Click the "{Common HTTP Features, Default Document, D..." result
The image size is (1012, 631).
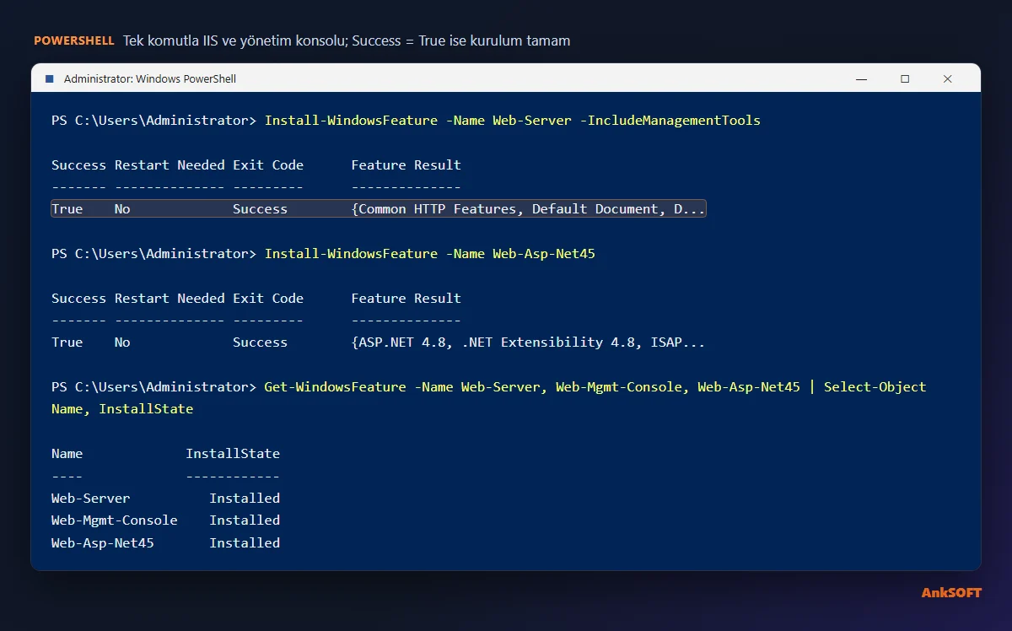528,209
